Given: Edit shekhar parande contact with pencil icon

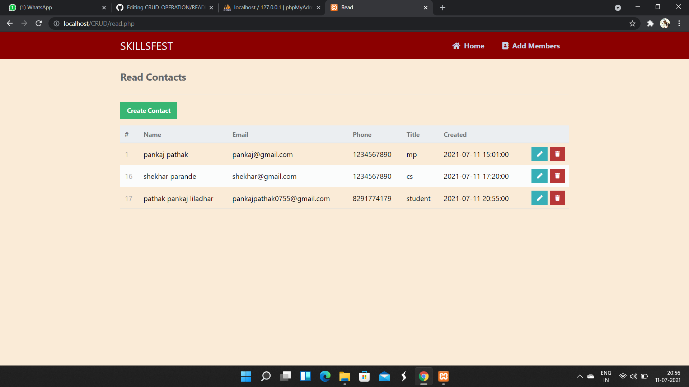Looking at the screenshot, I should 539,176.
